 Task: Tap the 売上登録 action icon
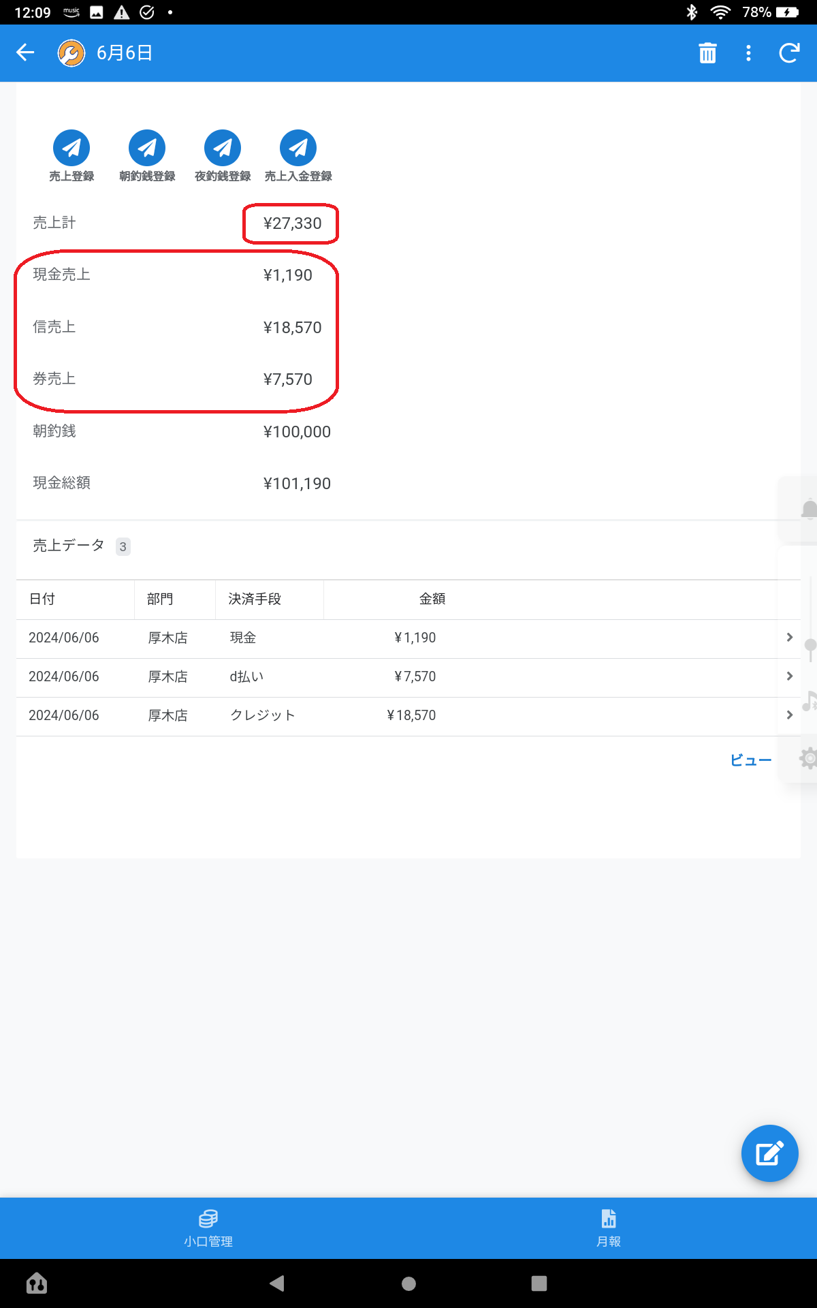click(x=71, y=148)
